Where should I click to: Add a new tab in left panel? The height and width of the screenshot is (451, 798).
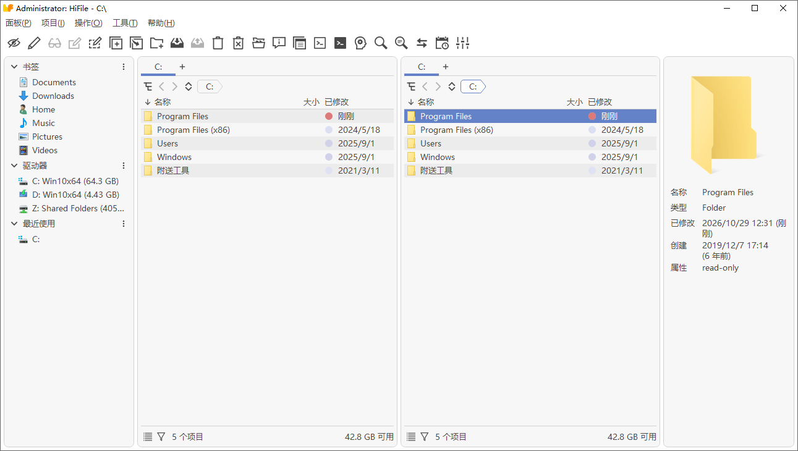pyautogui.click(x=182, y=67)
